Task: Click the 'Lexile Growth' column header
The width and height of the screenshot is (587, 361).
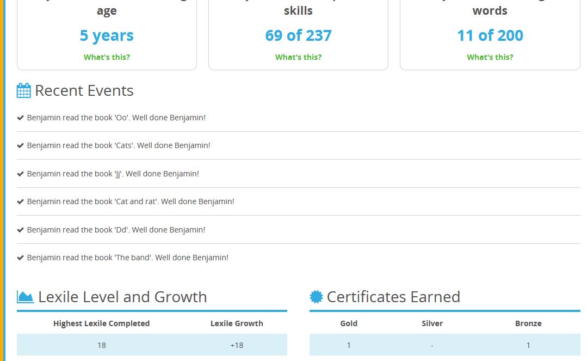Action: point(237,323)
